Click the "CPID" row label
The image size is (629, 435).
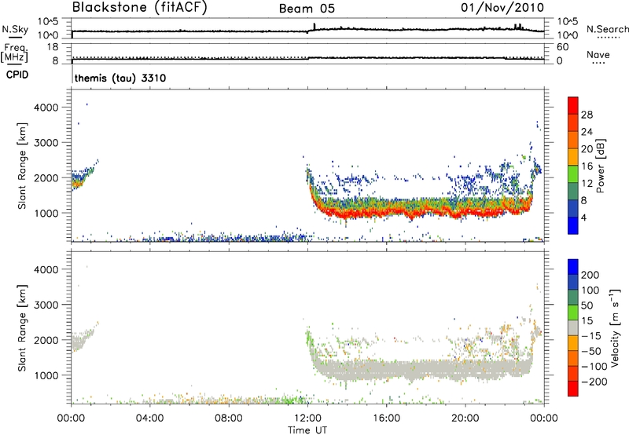tap(17, 75)
